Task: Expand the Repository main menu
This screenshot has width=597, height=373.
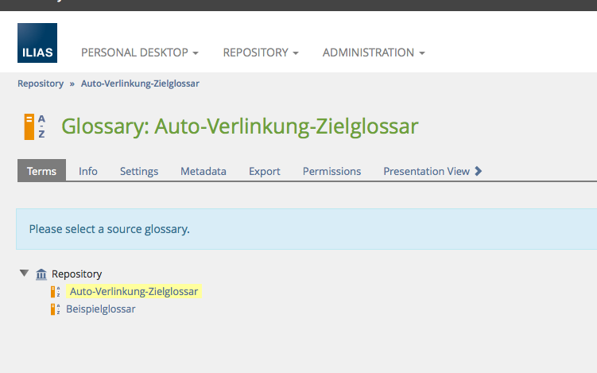Action: (x=260, y=52)
